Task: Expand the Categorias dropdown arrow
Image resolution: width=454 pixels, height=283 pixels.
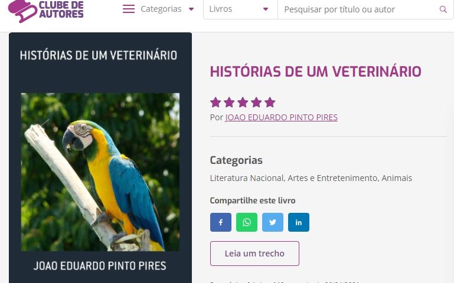Action: [191, 9]
